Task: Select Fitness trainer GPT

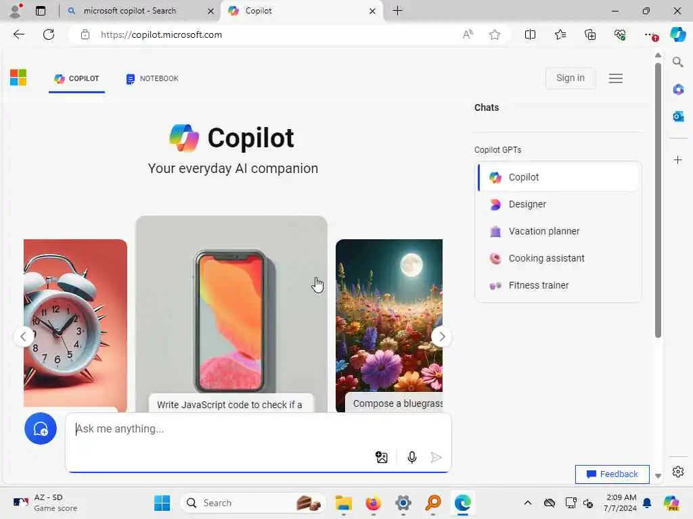Action: coord(558,285)
